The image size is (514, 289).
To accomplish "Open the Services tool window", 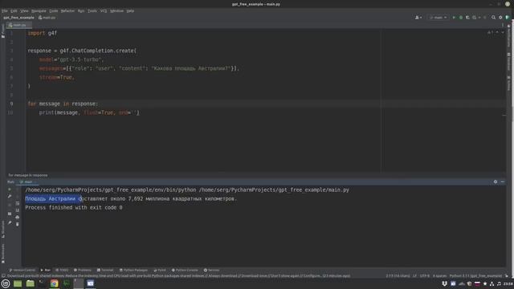I will coord(211,271).
